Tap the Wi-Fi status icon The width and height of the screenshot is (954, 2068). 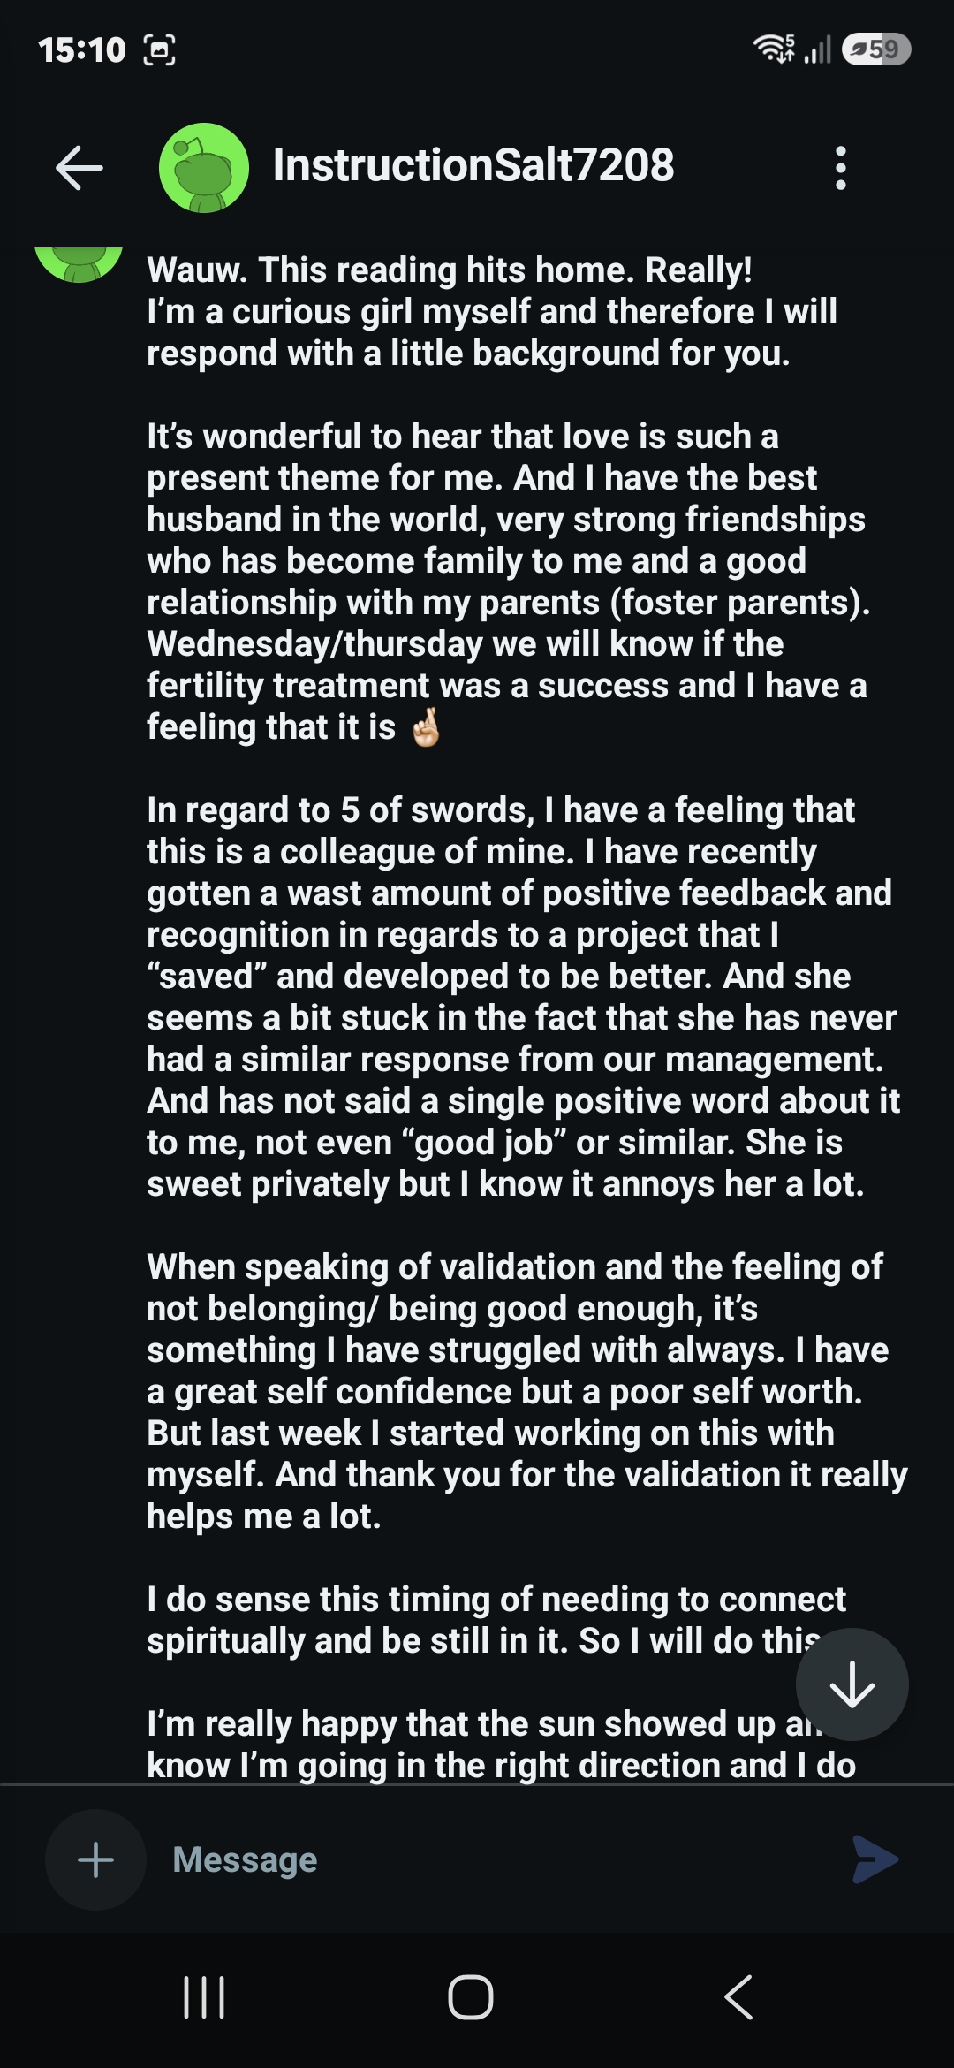(x=774, y=49)
